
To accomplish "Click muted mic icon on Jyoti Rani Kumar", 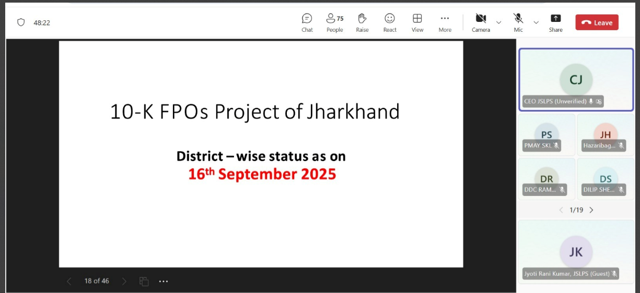I will coord(614,273).
